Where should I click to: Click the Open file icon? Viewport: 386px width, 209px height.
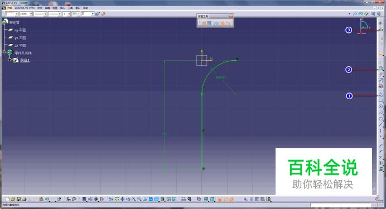coord(13,199)
